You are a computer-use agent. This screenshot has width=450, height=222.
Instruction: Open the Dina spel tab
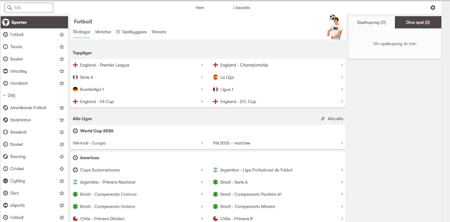click(x=418, y=22)
